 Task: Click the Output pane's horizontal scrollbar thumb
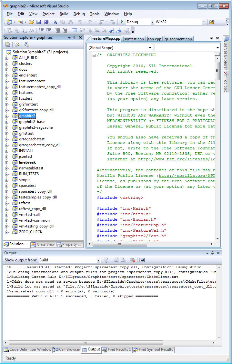tap(86, 343)
